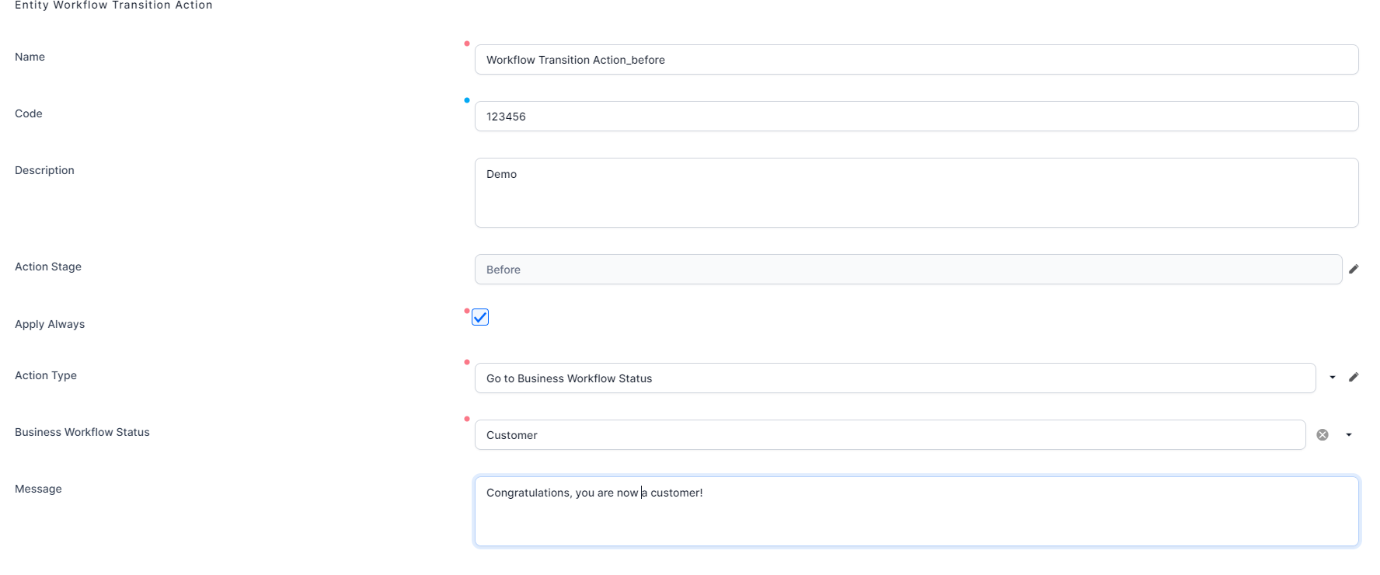Click the Message text area with Congratulations
Image resolution: width=1380 pixels, height=575 pixels.
pyautogui.click(x=917, y=511)
